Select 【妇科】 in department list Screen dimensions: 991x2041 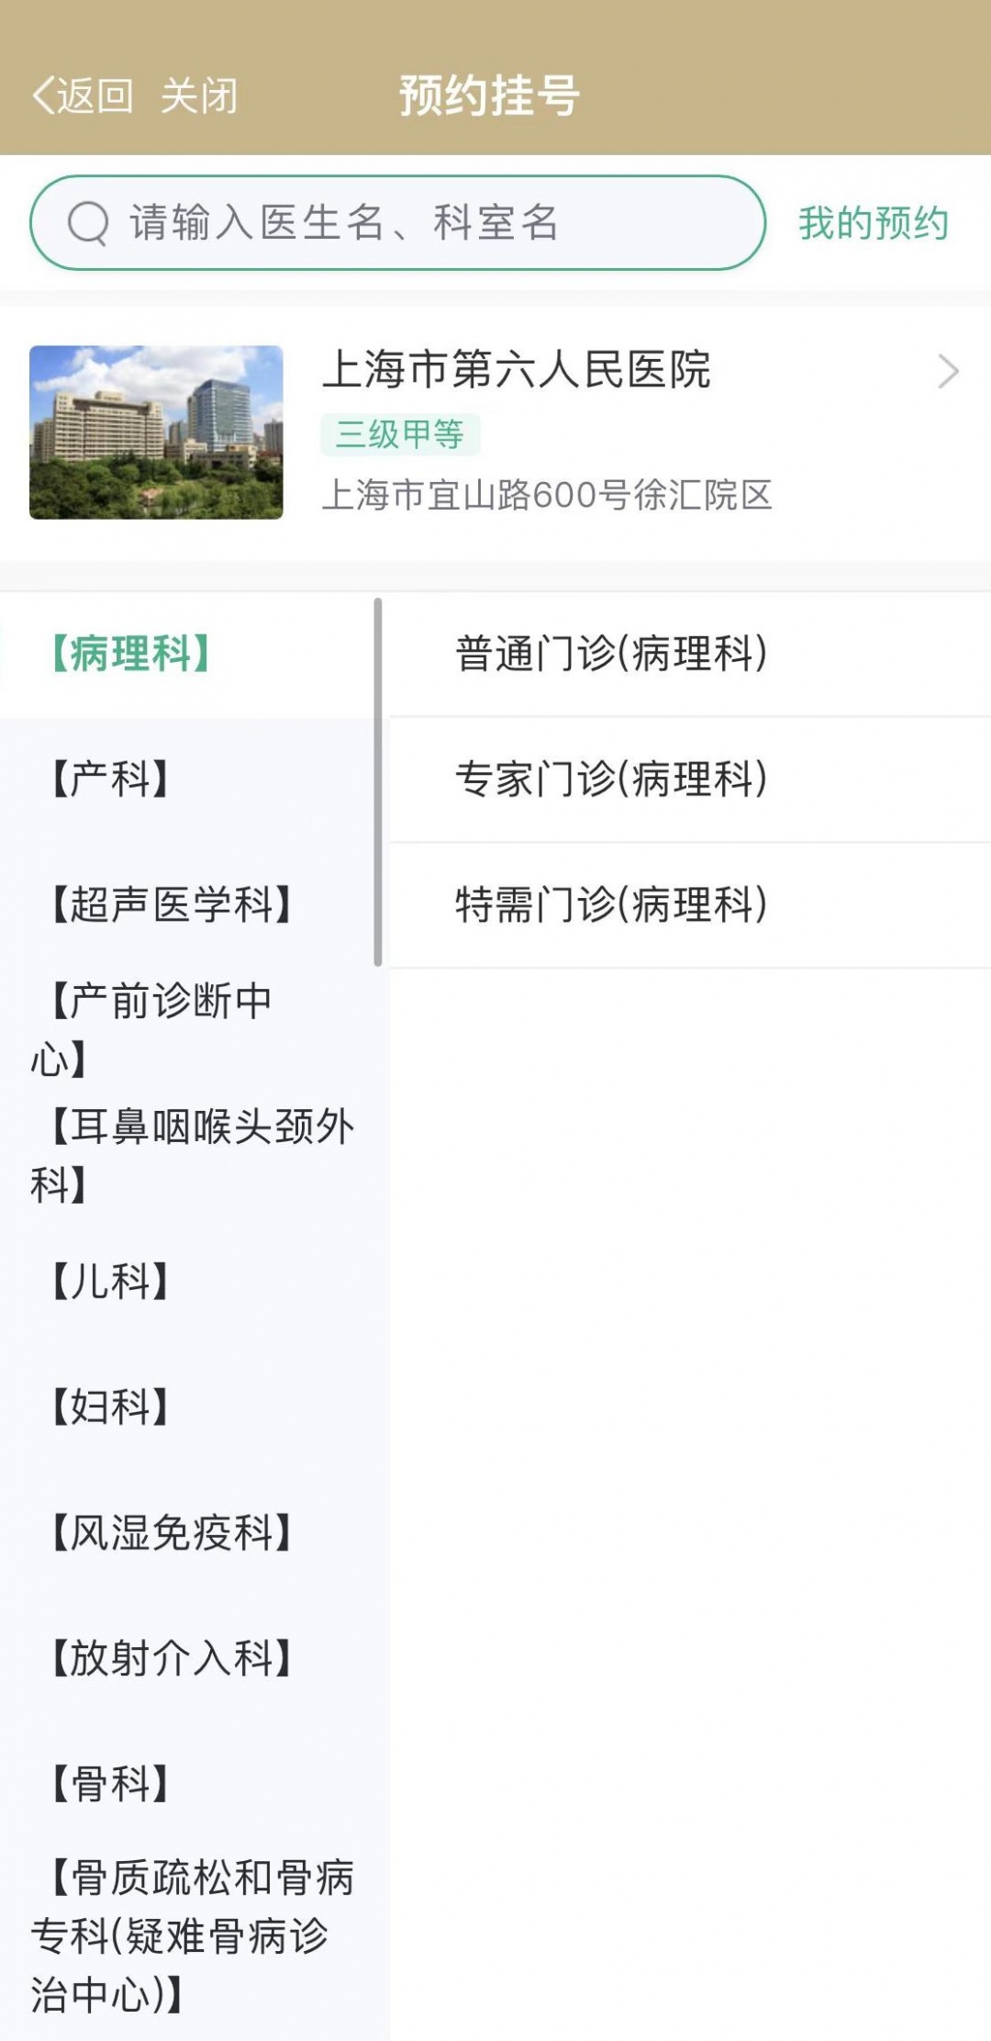110,1407
